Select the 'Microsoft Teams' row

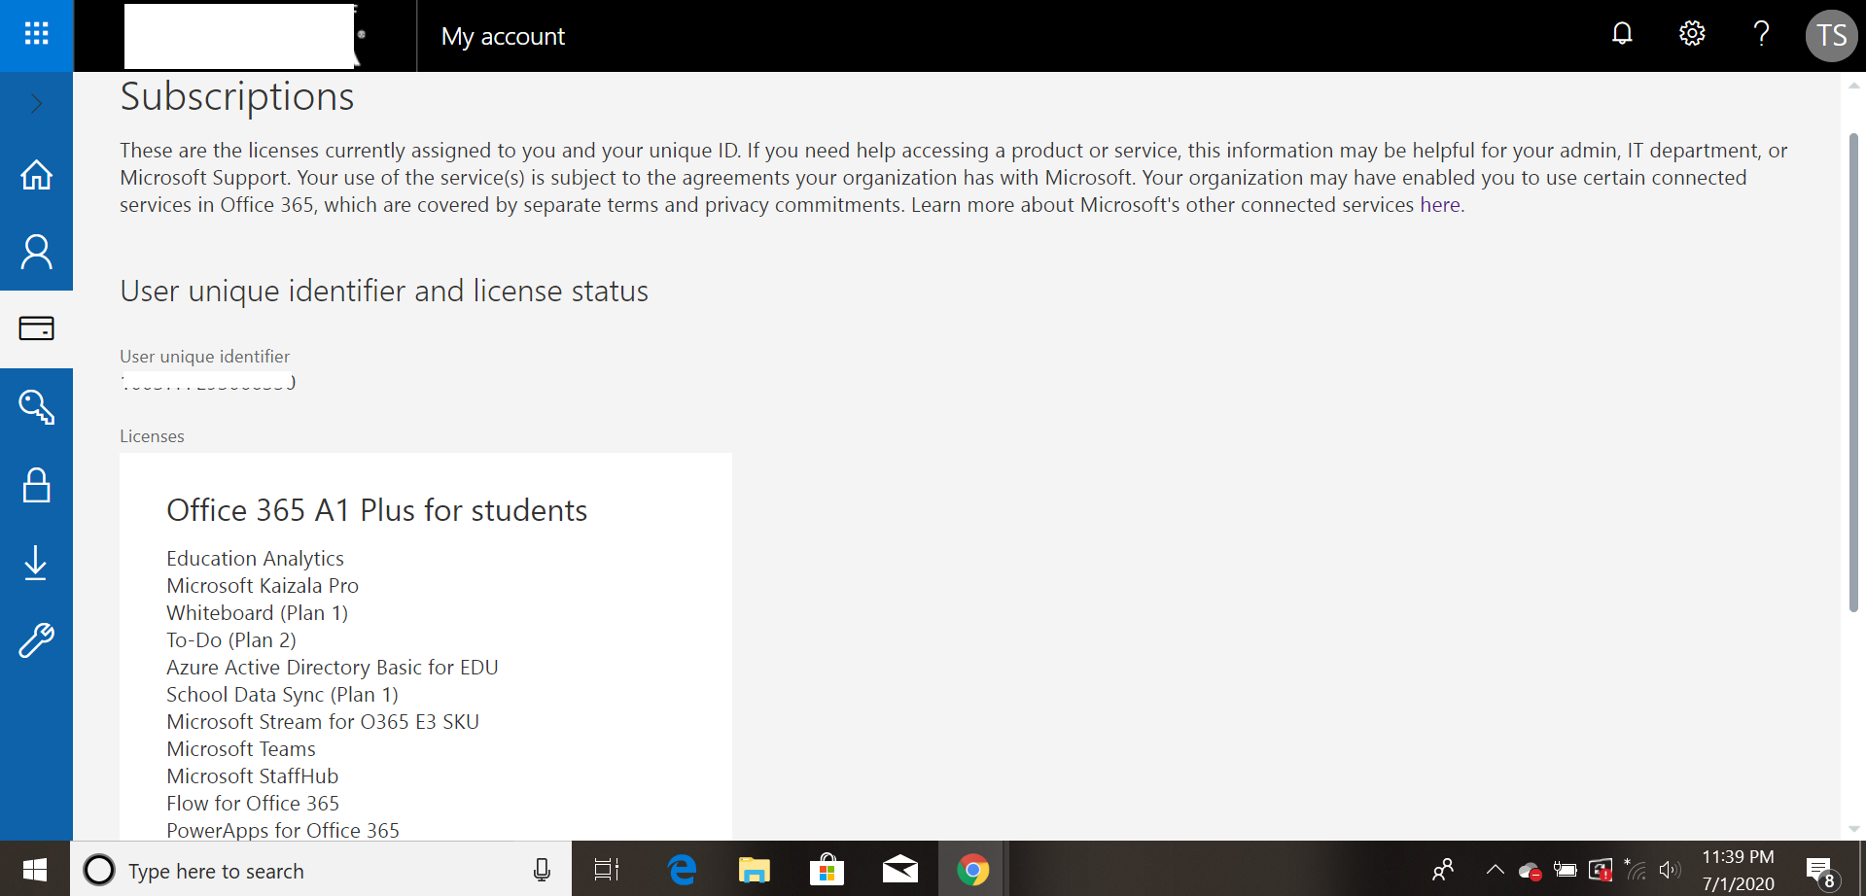tap(241, 749)
